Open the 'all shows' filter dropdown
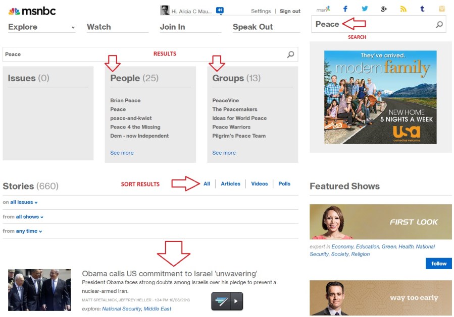The image size is (454, 317). (x=29, y=217)
